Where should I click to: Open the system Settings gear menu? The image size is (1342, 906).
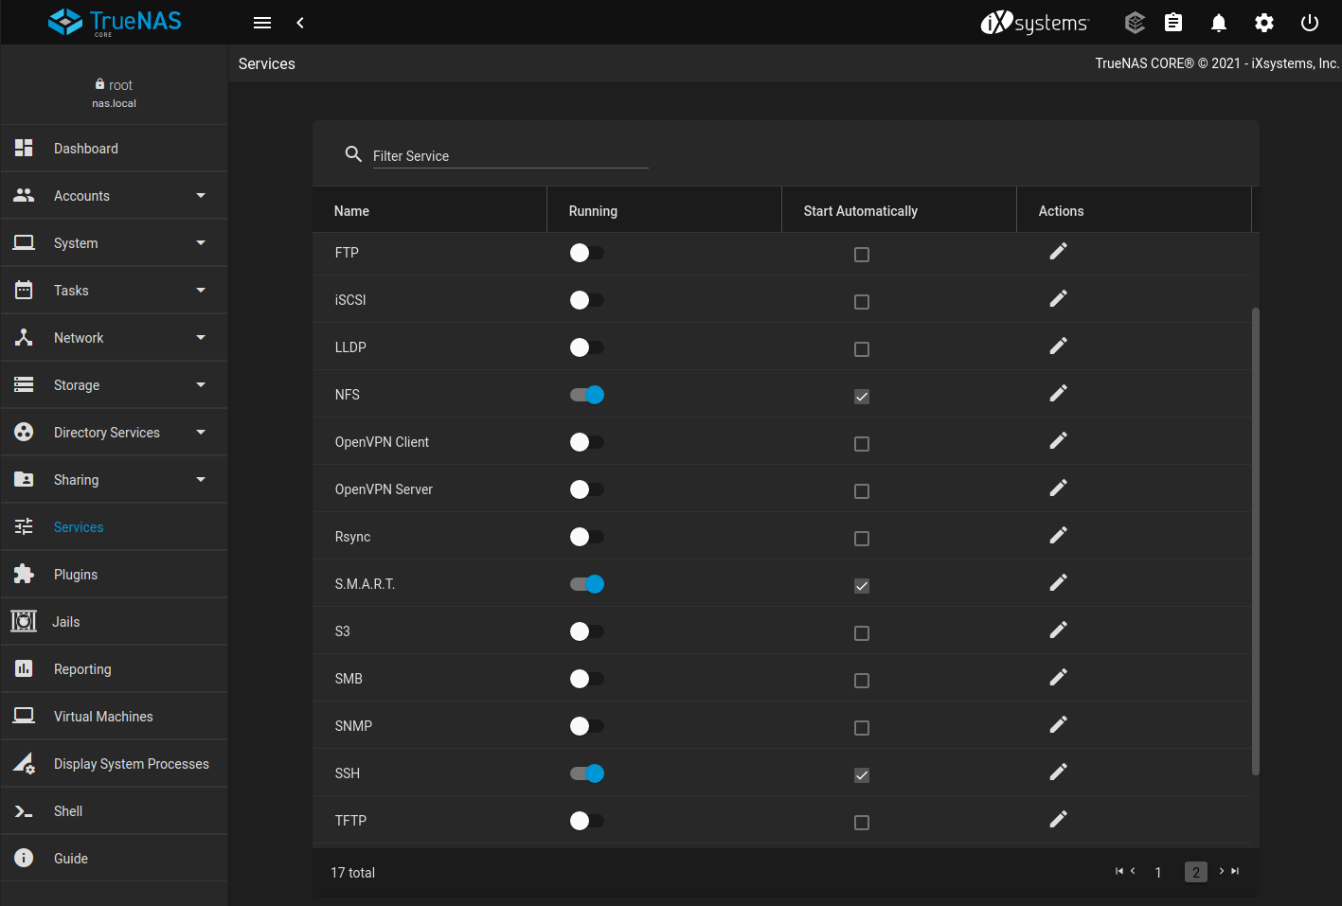tap(1264, 22)
